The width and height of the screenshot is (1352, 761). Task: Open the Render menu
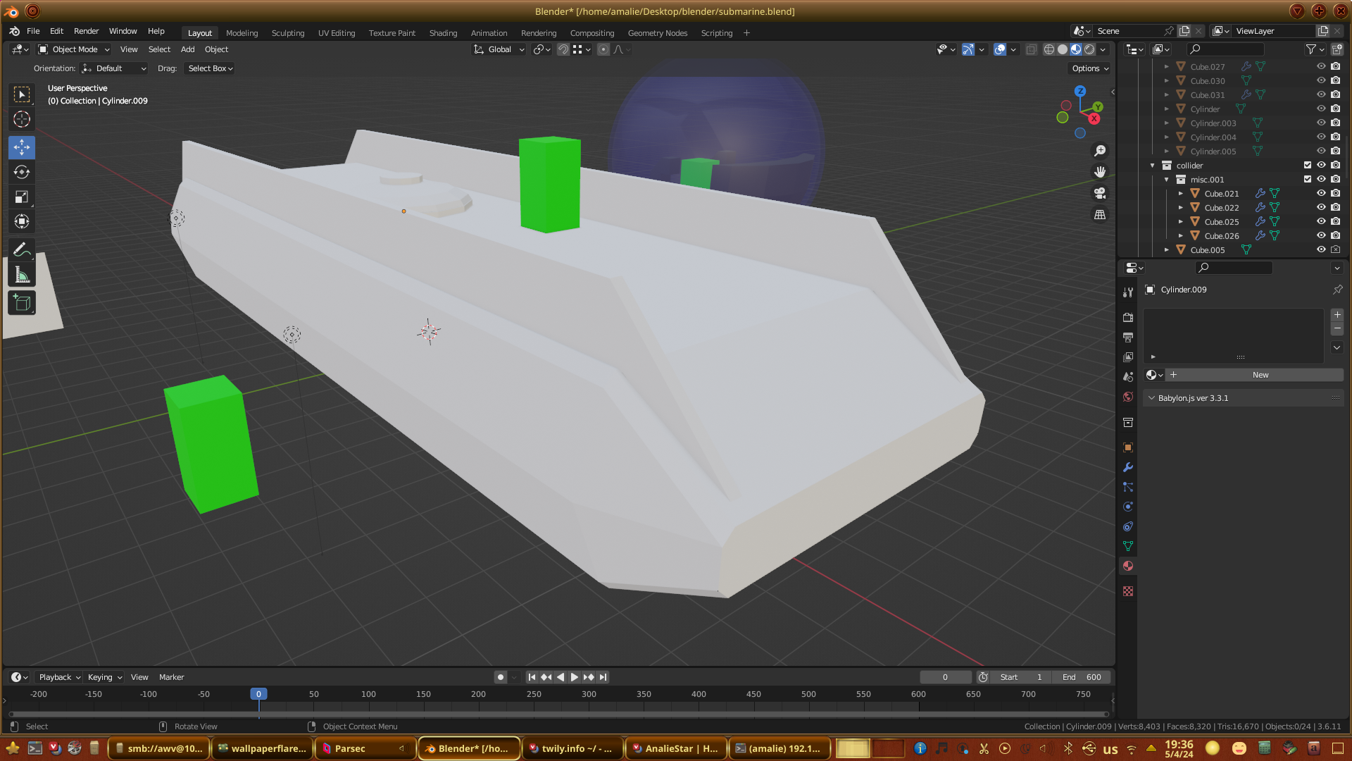(86, 31)
